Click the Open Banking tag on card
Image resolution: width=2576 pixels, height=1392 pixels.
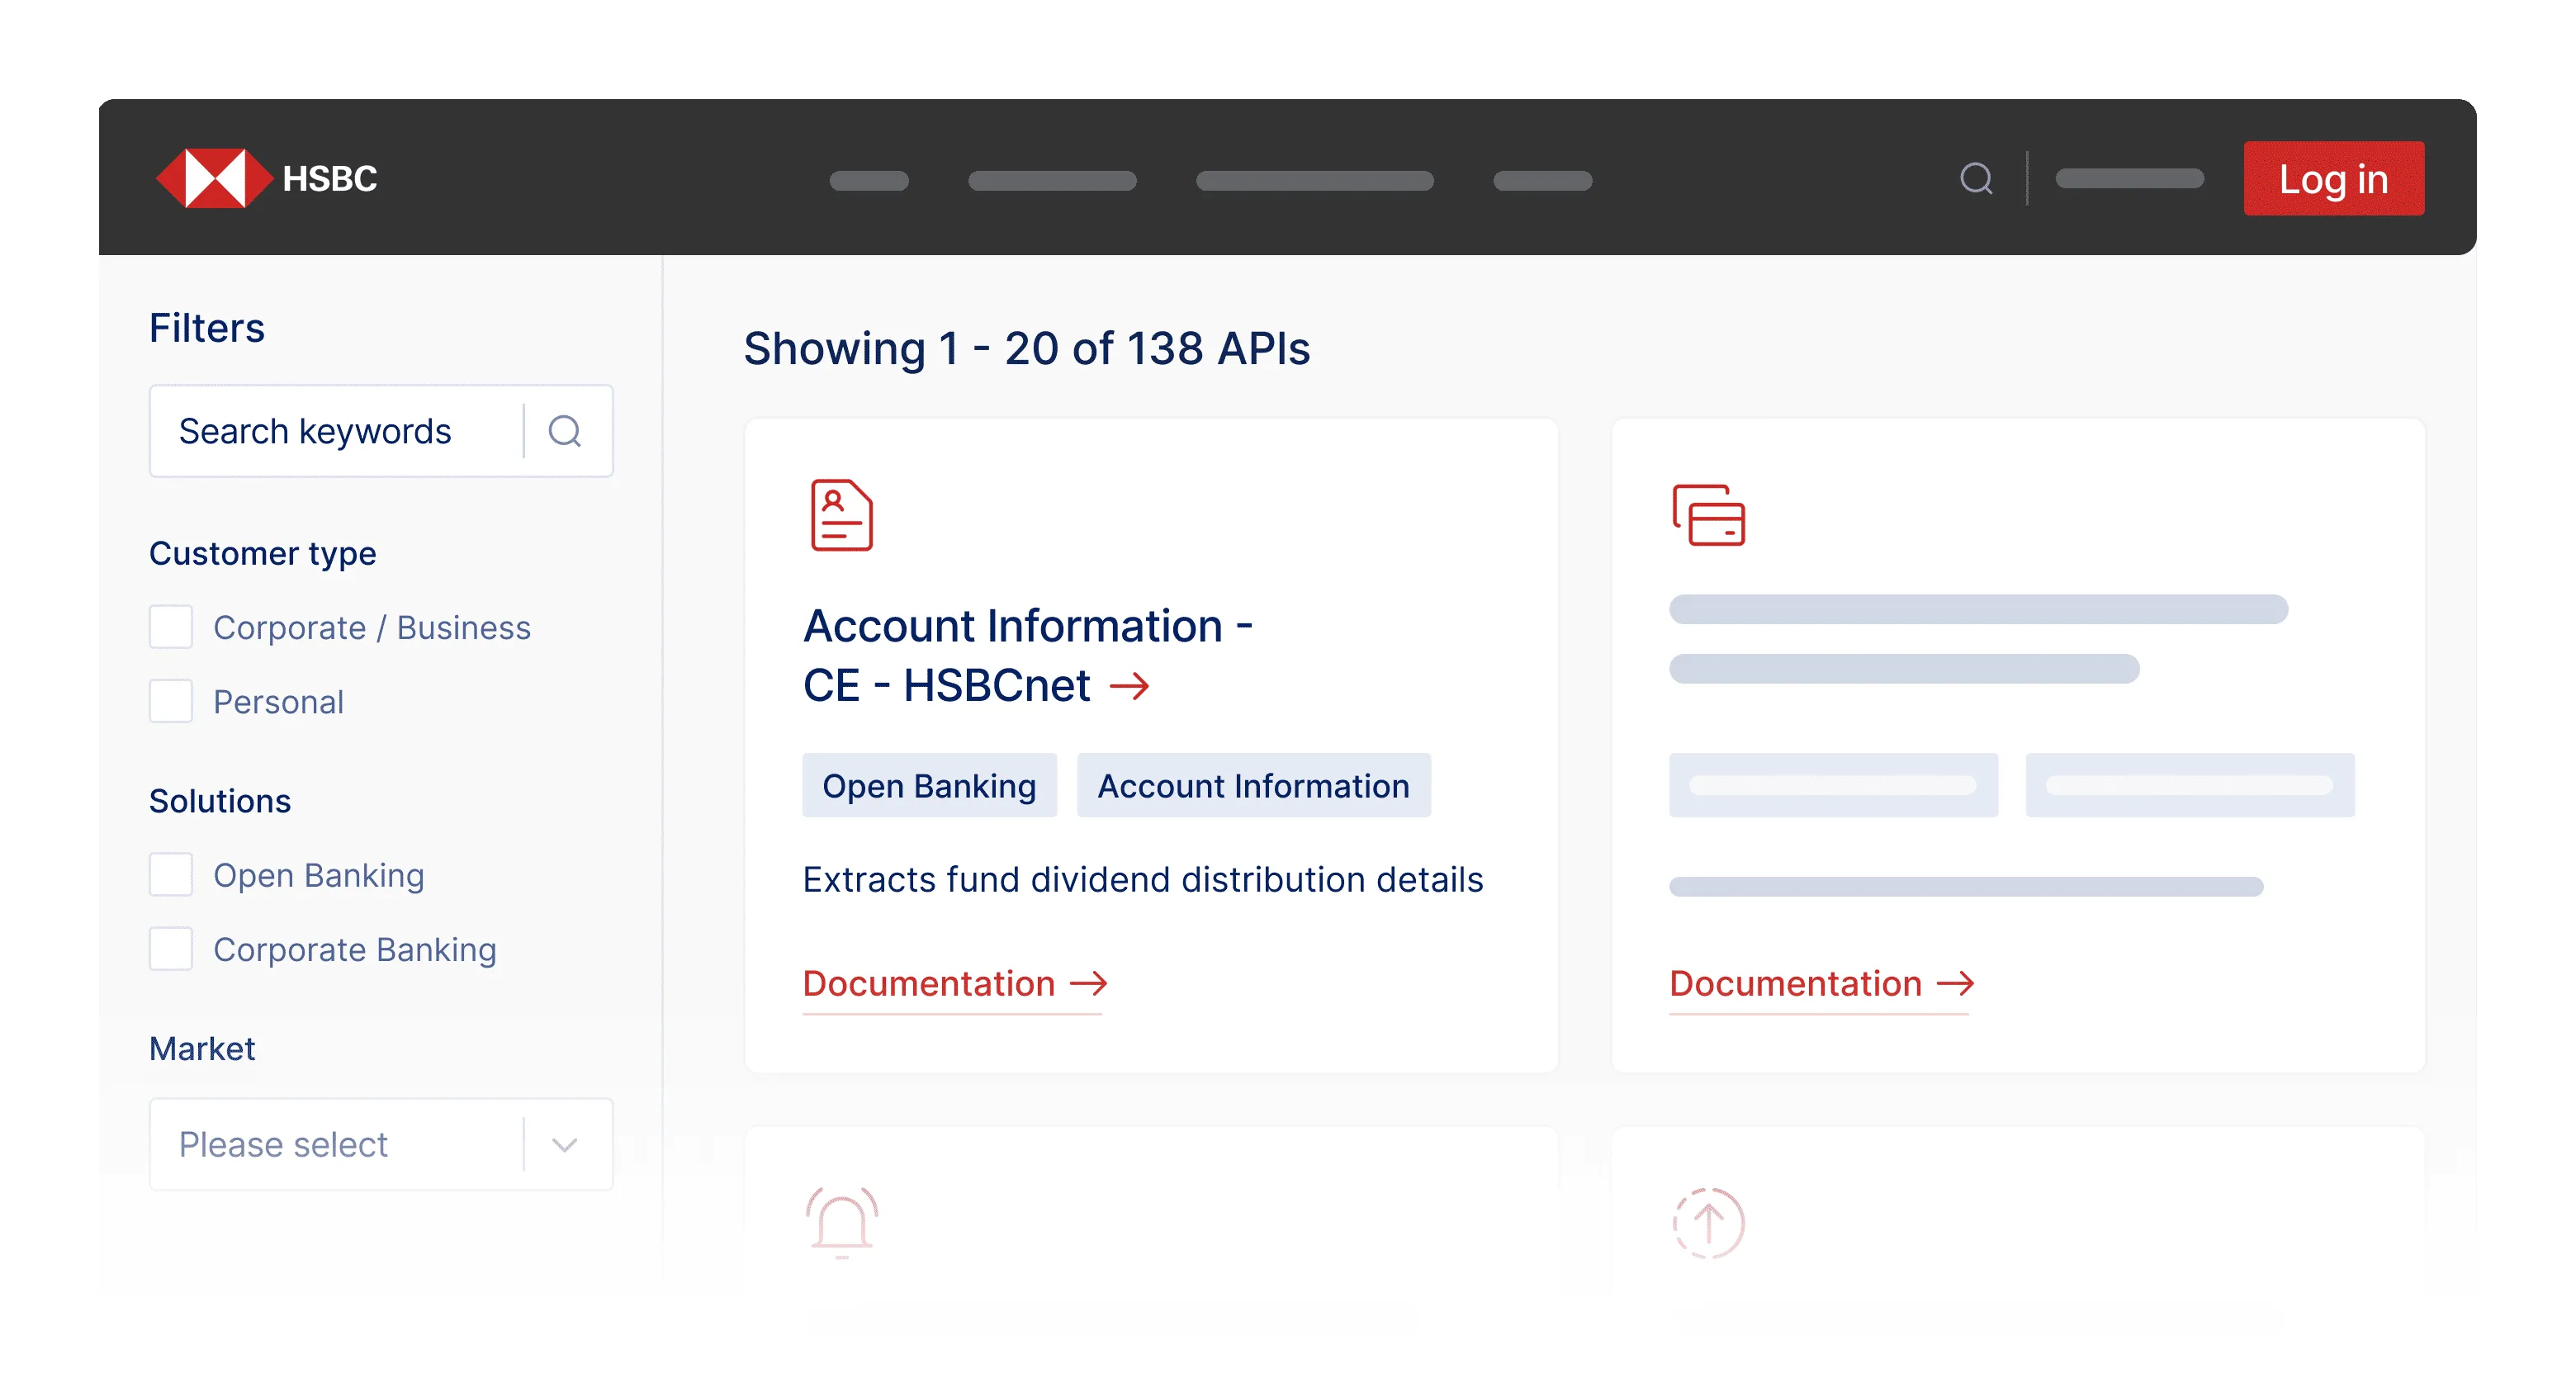coord(929,786)
